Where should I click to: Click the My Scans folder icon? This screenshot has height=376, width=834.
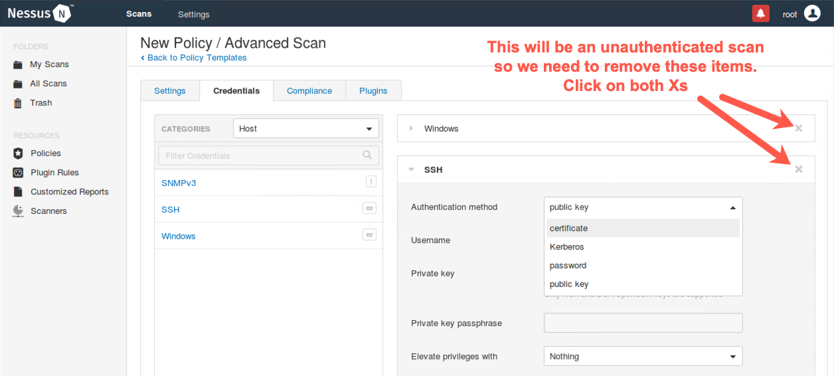click(18, 64)
